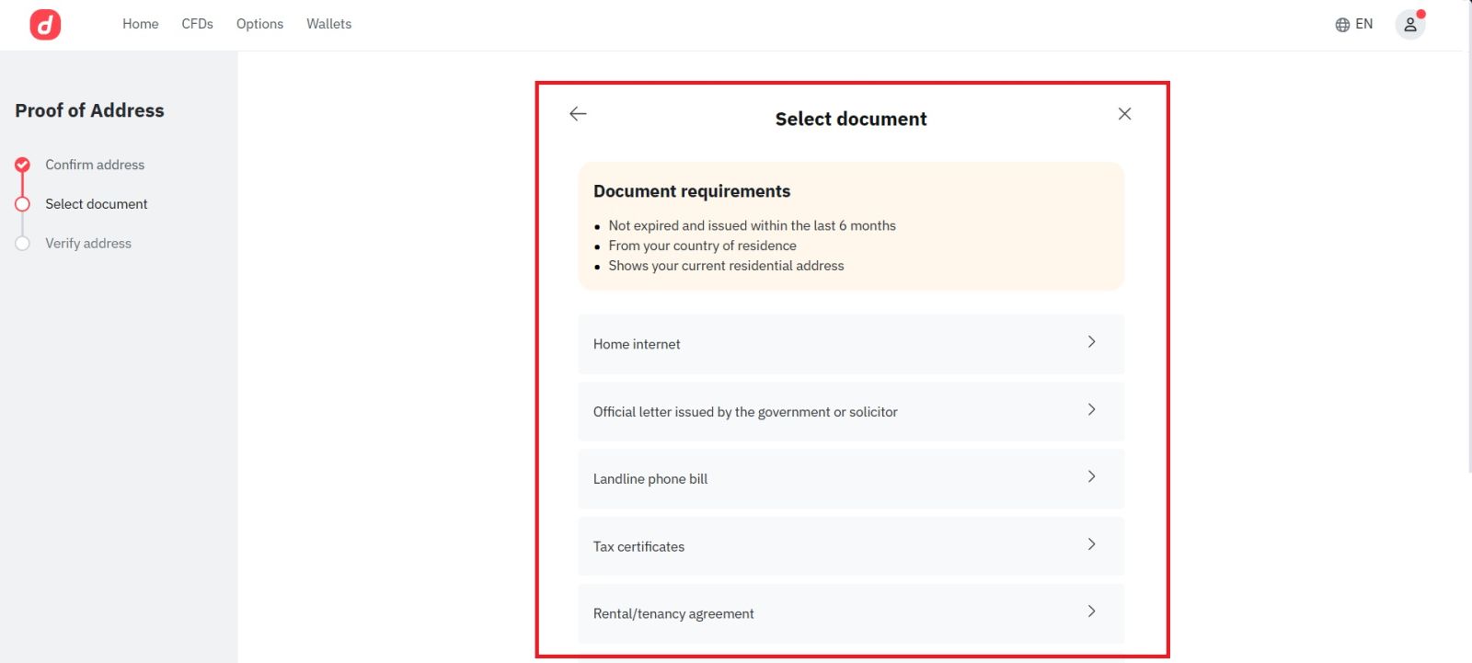This screenshot has height=663, width=1472.
Task: Expand the Tax certificates chevron
Action: pos(1091,544)
